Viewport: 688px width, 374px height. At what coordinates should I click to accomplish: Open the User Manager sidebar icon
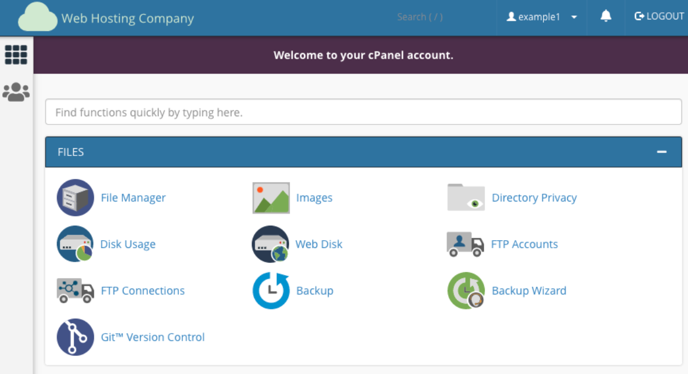point(16,92)
